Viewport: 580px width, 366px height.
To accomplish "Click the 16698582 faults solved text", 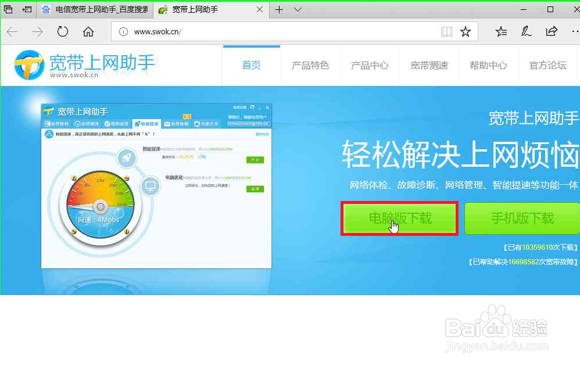I will 522,262.
